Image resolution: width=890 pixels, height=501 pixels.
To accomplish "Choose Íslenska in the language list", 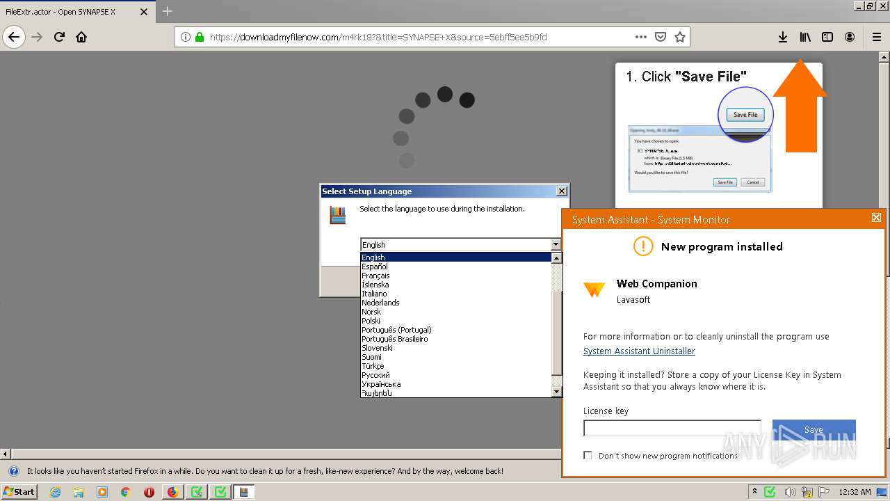I will coord(455,285).
